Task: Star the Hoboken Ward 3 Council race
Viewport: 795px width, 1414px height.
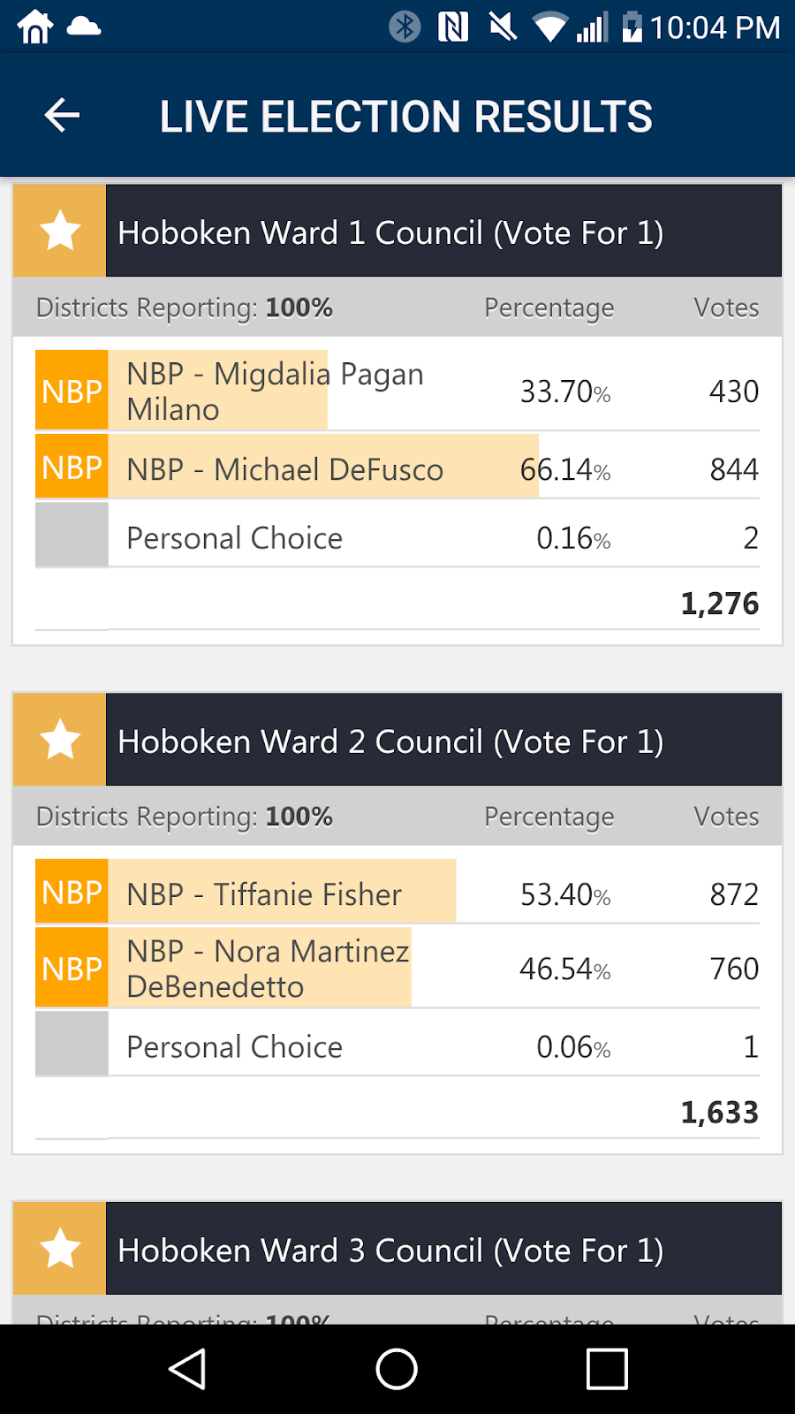Action: [58, 1249]
